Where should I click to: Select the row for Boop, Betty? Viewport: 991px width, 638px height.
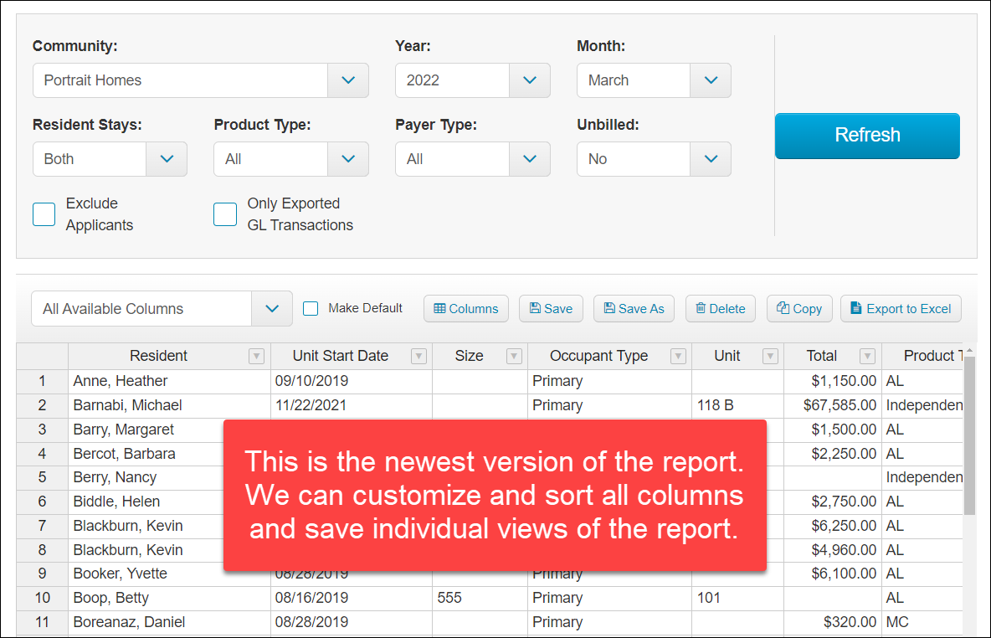coord(115,597)
